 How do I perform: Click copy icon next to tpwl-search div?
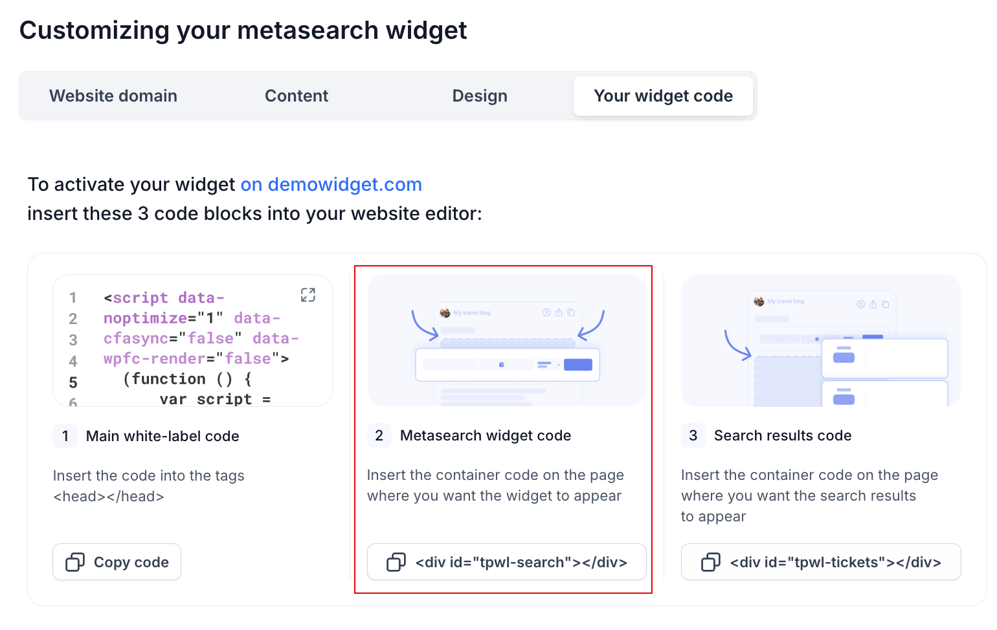point(396,562)
